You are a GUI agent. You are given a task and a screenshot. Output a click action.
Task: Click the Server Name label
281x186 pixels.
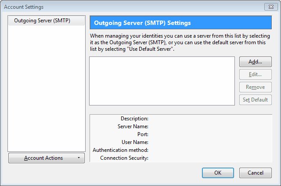133,126
